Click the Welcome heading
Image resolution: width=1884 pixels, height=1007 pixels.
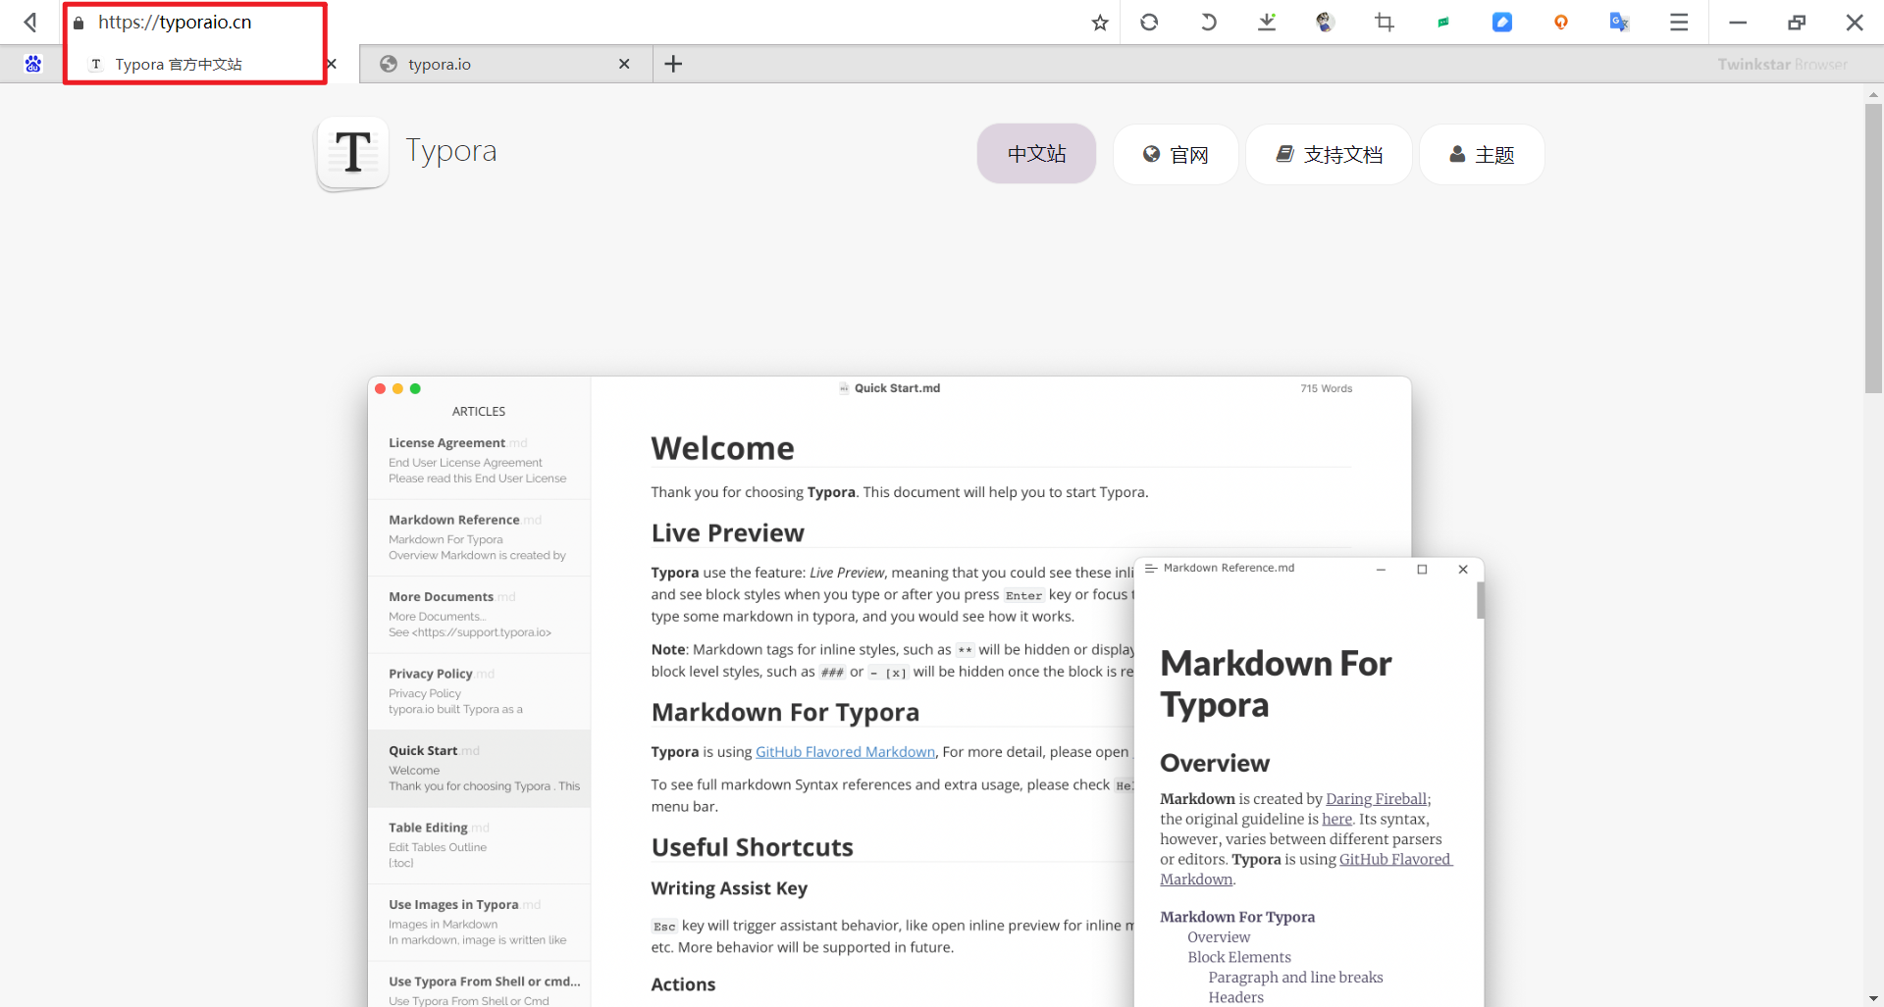tap(723, 448)
